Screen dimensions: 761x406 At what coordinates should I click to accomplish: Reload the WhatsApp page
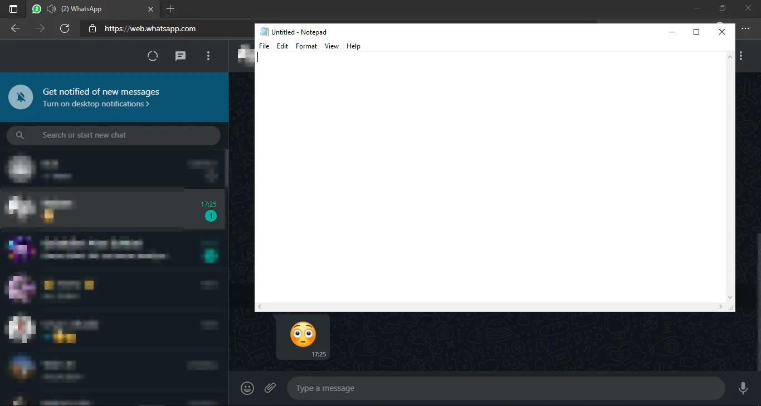tap(65, 28)
